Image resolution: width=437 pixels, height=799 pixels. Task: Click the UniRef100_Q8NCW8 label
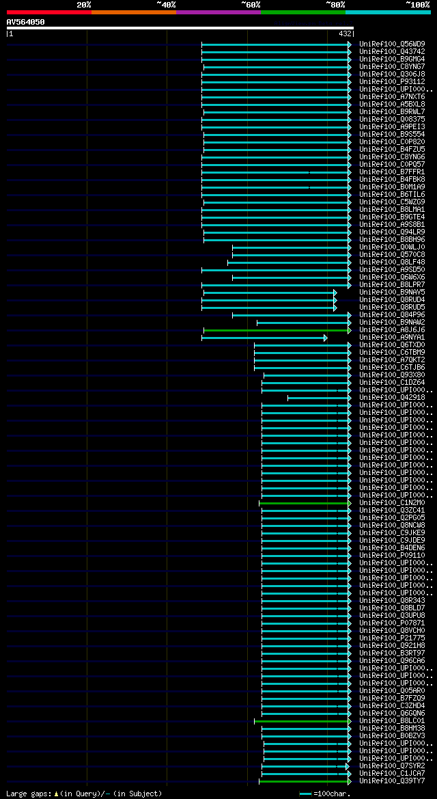point(392,526)
